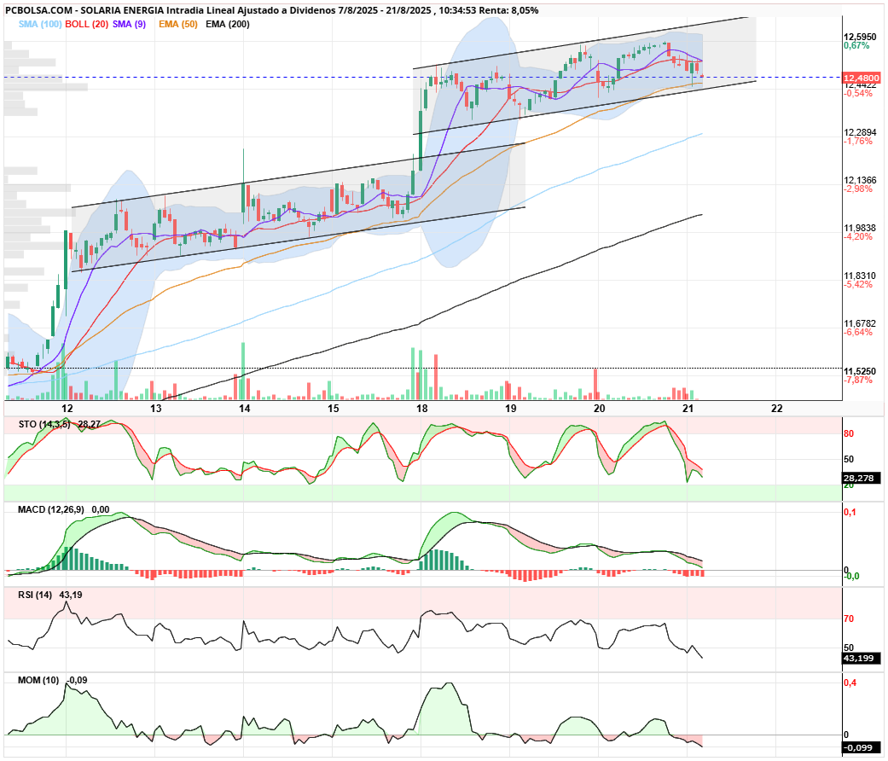Select the black 43,199 RSI value tag
Image resolution: width=888 pixels, height=761 pixels.
862,659
